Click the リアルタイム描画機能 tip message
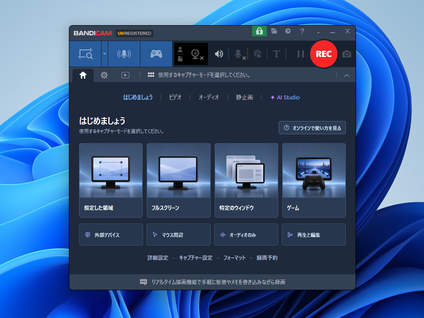Image resolution: width=424 pixels, height=318 pixels. pyautogui.click(x=219, y=282)
